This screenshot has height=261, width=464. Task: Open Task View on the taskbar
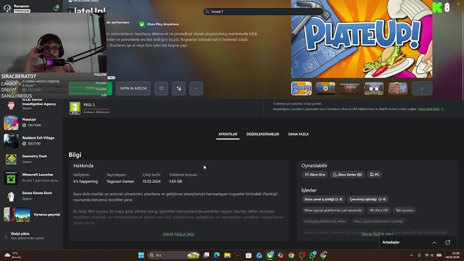point(206,255)
